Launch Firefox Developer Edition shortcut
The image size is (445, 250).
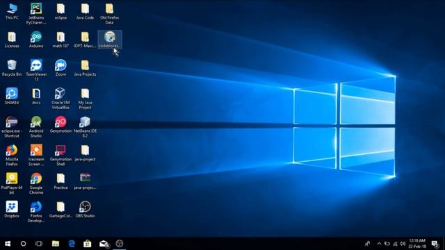click(36, 212)
